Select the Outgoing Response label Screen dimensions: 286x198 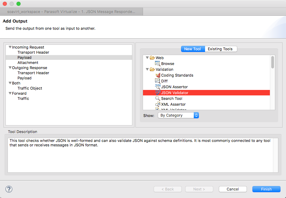tap(29, 68)
